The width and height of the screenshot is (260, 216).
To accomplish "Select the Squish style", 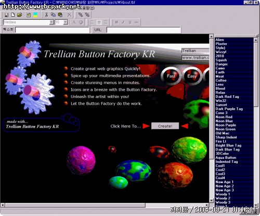I will point(221,60).
